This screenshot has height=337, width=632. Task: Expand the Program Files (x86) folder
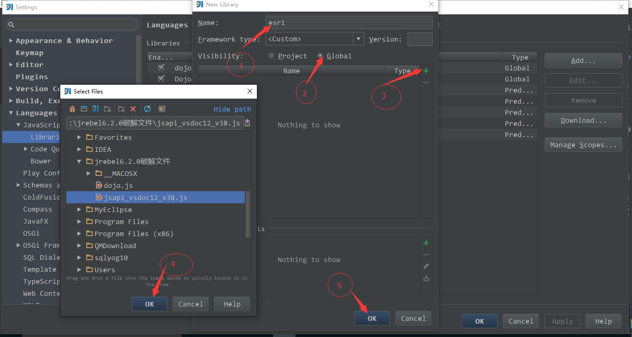pyautogui.click(x=79, y=234)
